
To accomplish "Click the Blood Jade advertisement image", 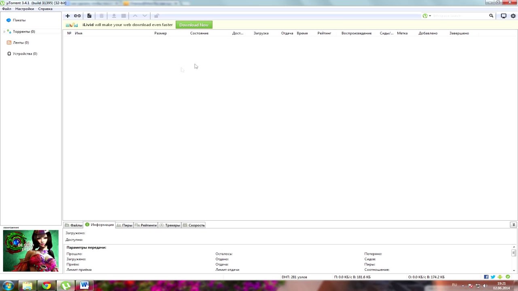I will pyautogui.click(x=31, y=251).
